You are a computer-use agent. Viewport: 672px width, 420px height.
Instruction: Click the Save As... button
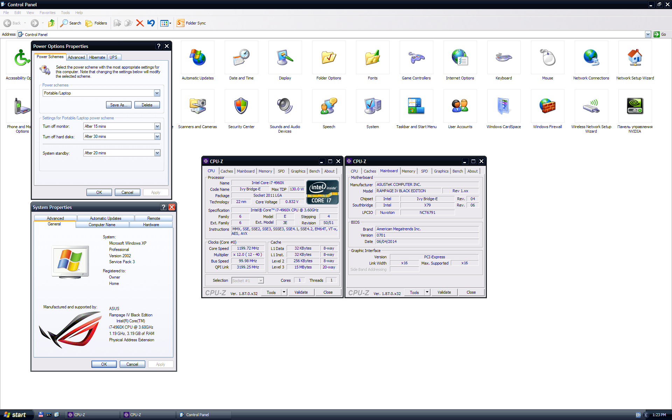pyautogui.click(x=119, y=105)
